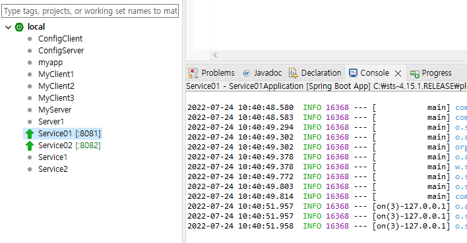Open the Declaration tab
467x243 pixels.
click(321, 73)
